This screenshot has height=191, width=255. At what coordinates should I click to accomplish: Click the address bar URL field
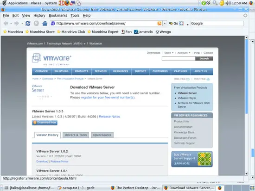coord(106,24)
